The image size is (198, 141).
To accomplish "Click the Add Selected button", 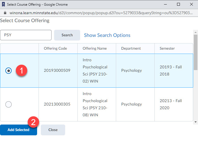I will (18, 130).
